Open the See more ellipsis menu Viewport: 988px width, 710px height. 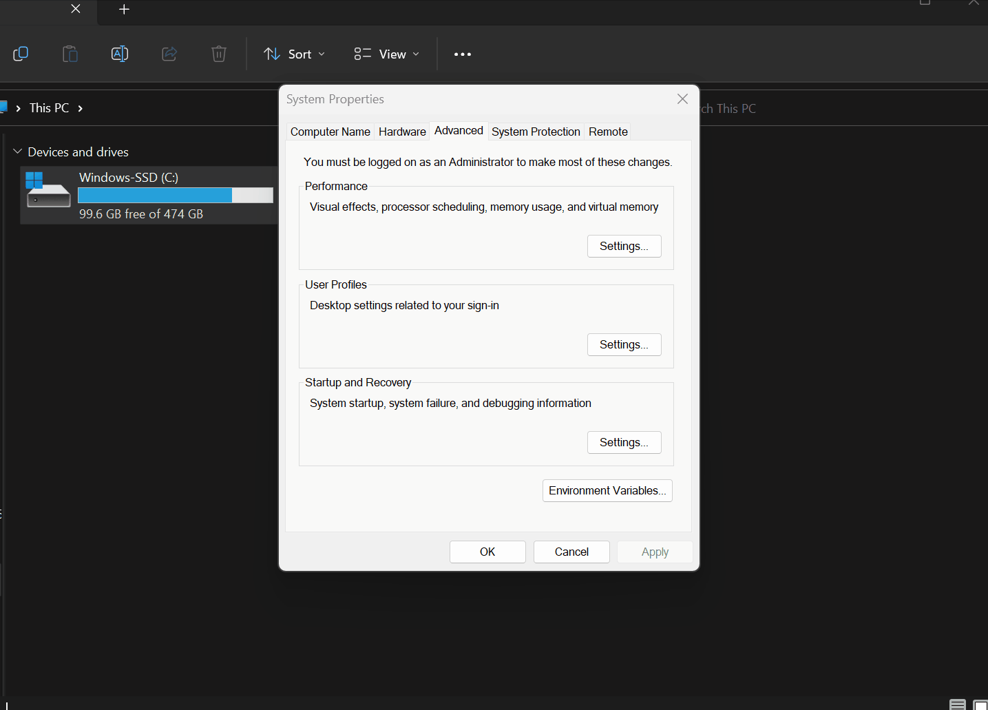(463, 54)
